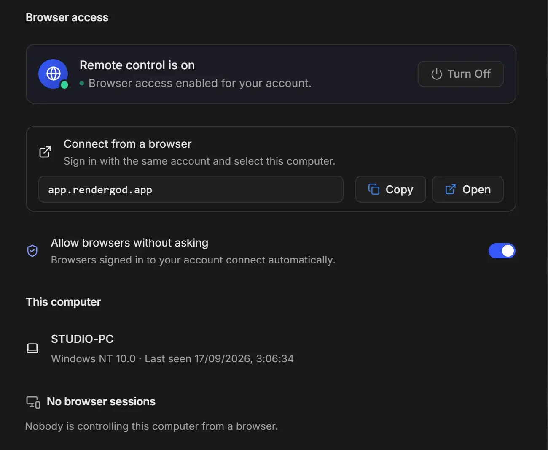Disable Allow browsers without asking switch

point(502,251)
